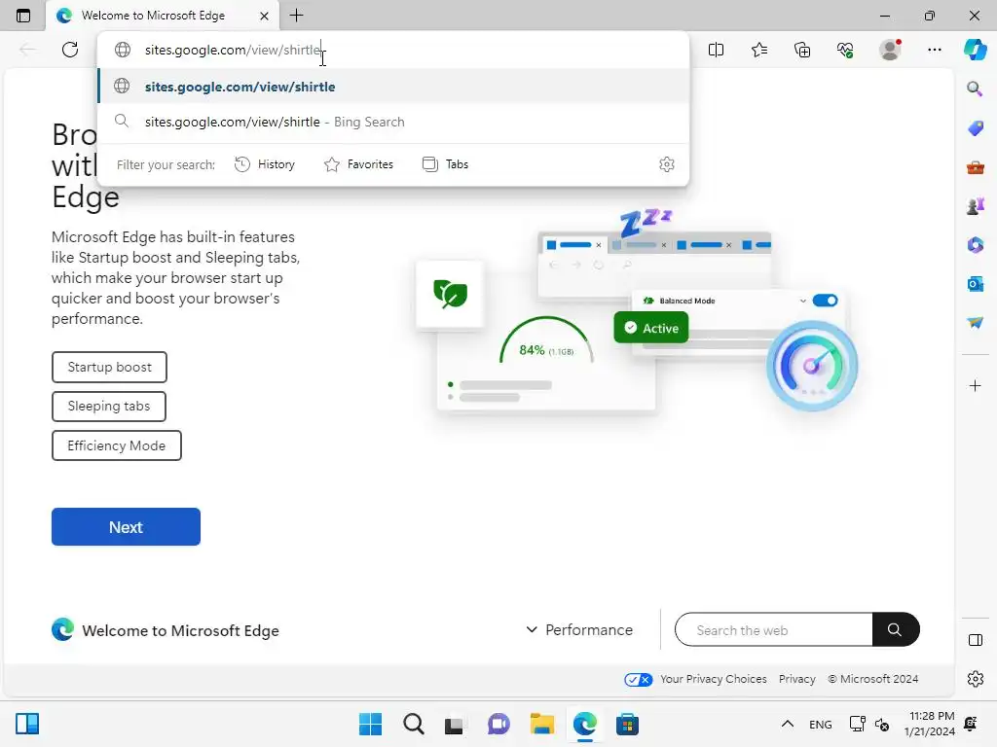
Task: Open a new tab with plus button
Action: click(x=296, y=16)
